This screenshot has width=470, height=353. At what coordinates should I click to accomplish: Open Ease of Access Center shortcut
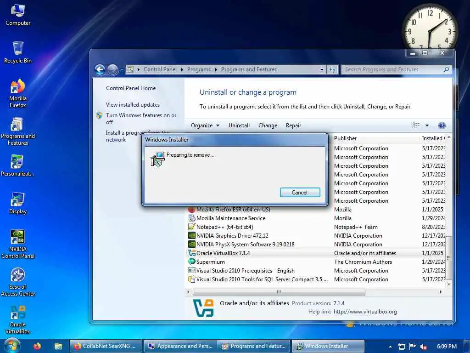18,282
